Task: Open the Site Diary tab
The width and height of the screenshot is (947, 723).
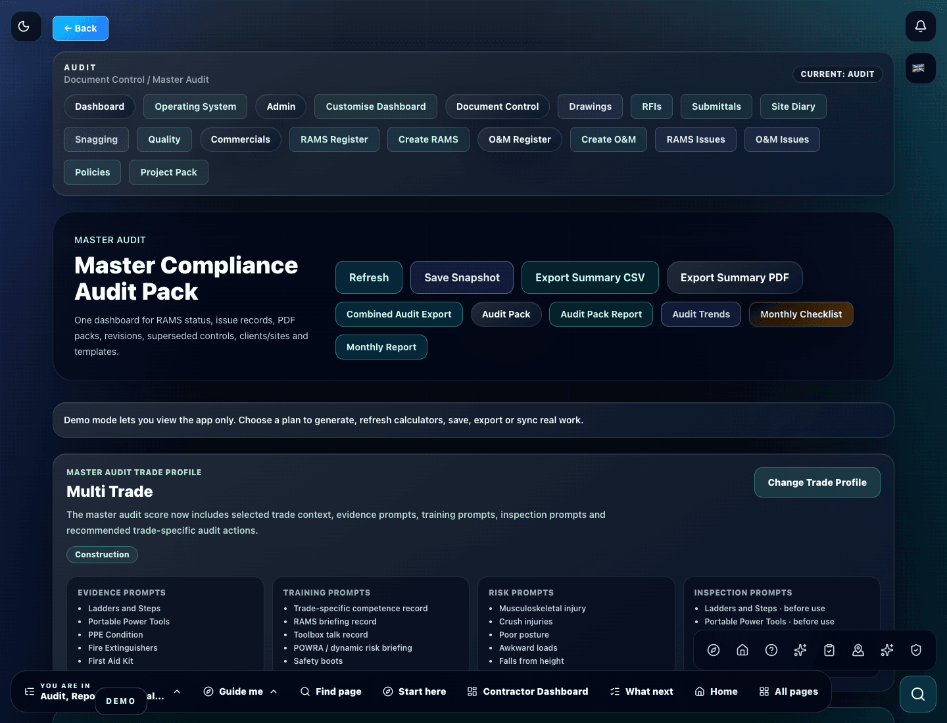Action: tap(793, 106)
